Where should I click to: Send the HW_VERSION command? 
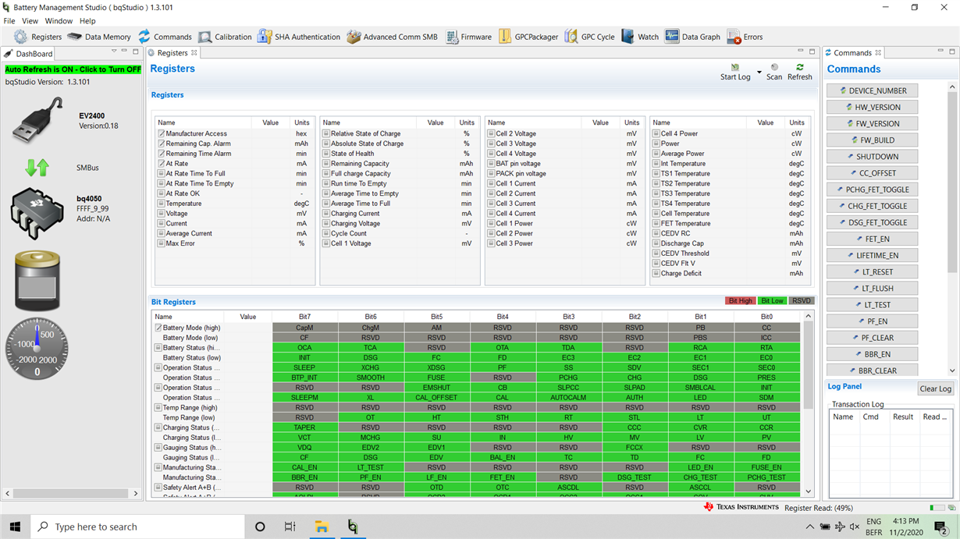[872, 107]
